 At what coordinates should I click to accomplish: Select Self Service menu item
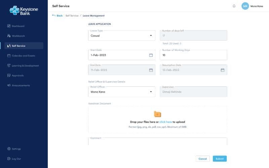24,46
